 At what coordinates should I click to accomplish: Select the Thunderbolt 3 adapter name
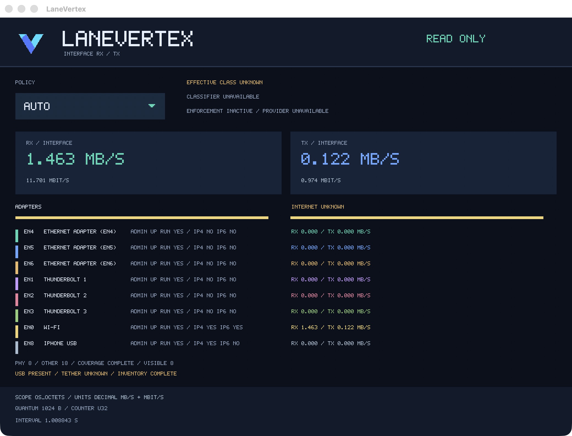pos(65,311)
